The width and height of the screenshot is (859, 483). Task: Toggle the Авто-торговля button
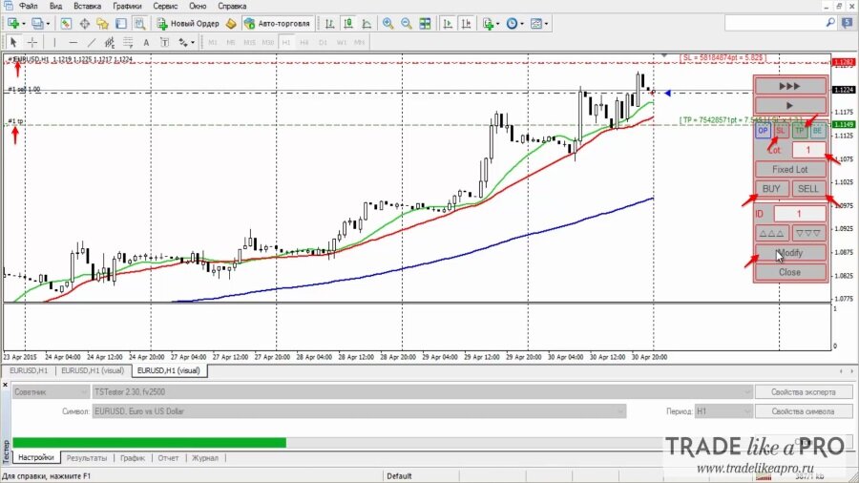coord(279,24)
